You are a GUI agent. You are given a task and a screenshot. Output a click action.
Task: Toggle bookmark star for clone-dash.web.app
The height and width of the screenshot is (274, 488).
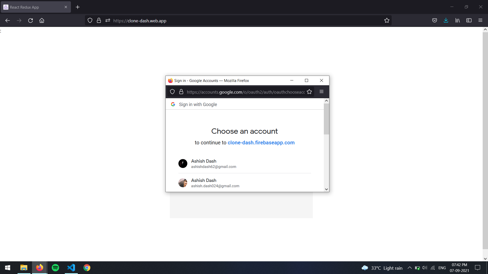coord(387,21)
